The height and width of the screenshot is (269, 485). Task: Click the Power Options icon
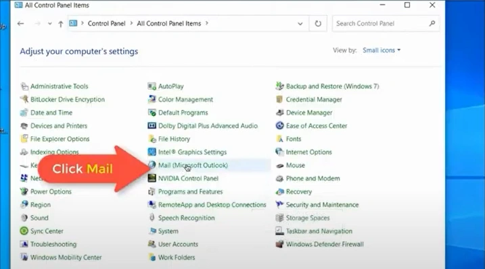(24, 191)
